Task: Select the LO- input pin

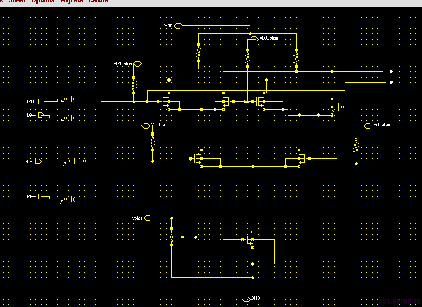Action: click(41, 115)
